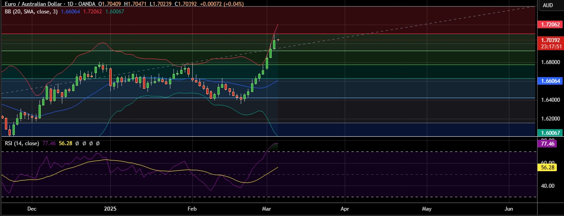Click the Mar label on the time axis
This screenshot has height=216, width=564.
tap(267, 209)
